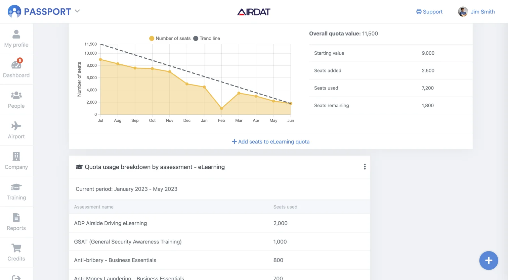The height and width of the screenshot is (280, 508).
Task: Select the ADP Airside Driving eLearning row
Action: coord(219,223)
